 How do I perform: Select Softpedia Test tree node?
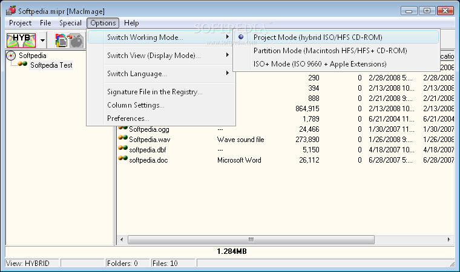51,65
